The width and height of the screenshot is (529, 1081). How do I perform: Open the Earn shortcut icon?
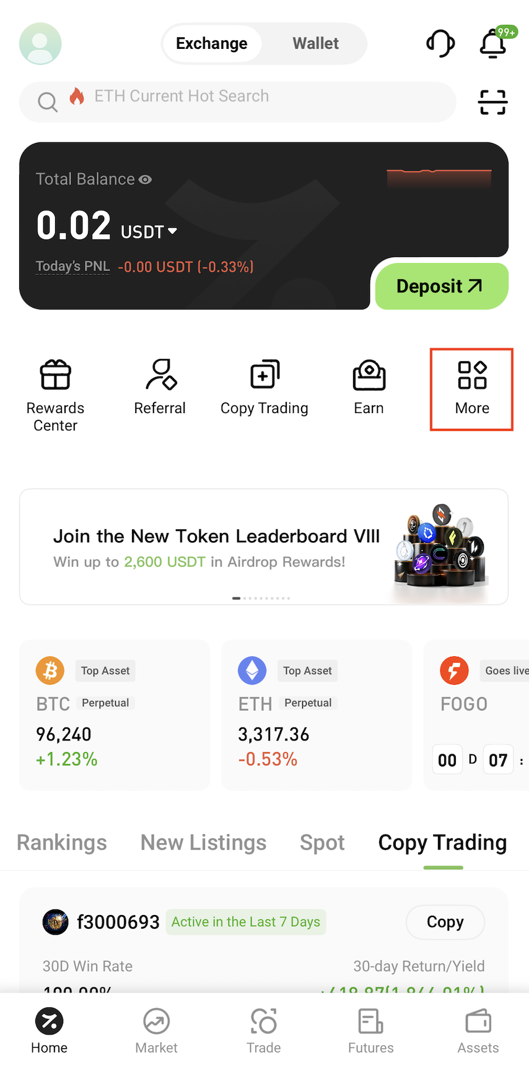pyautogui.click(x=369, y=375)
